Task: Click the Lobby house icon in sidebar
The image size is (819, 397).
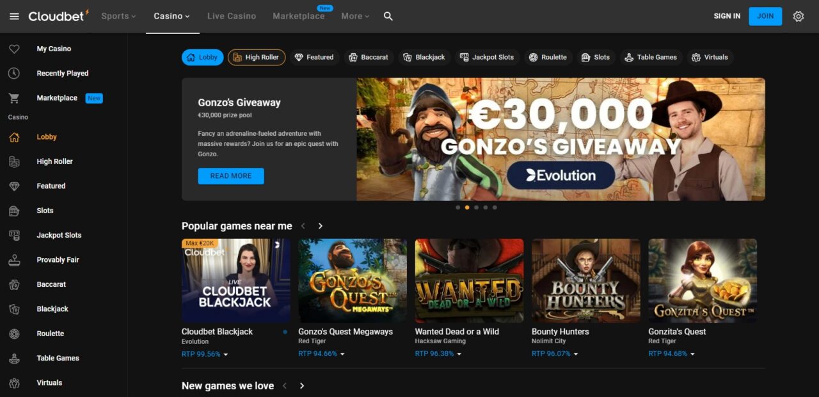Action: pyautogui.click(x=14, y=137)
